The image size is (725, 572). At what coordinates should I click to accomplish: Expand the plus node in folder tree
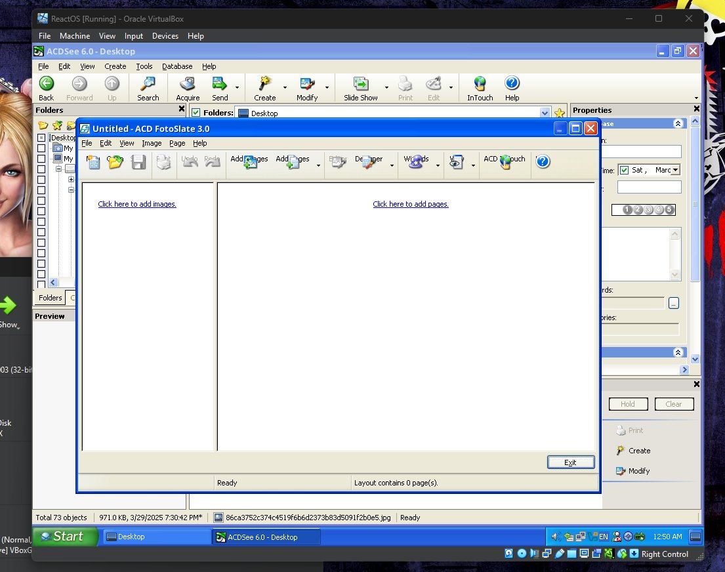[71, 180]
